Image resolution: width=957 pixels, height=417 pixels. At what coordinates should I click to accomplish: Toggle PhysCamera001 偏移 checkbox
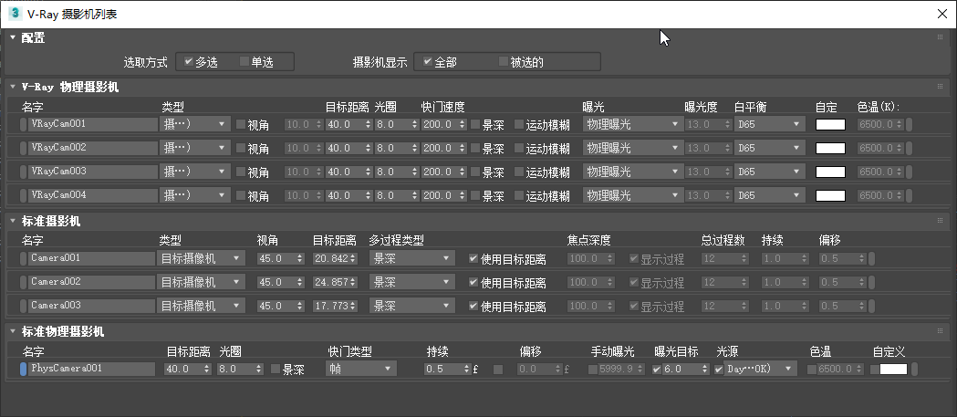tap(498, 369)
